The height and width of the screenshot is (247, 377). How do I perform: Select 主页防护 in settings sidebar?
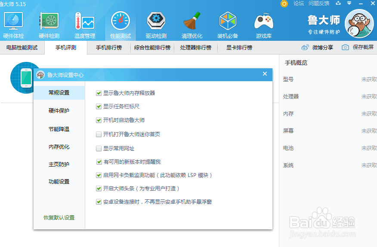click(59, 165)
